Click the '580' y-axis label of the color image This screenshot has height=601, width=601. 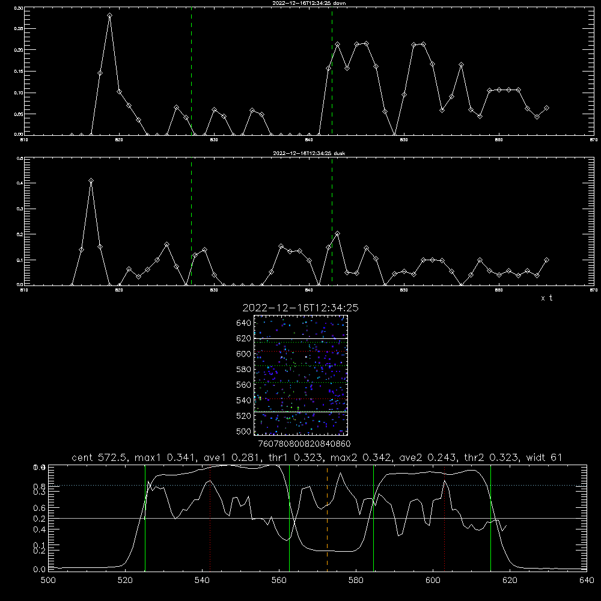point(243,370)
